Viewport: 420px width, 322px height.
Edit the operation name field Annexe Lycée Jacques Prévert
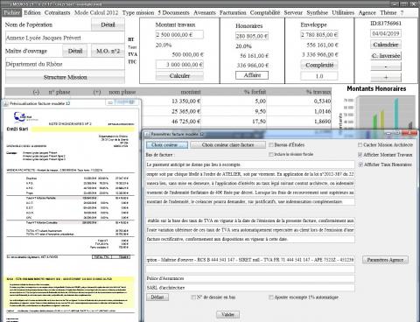tap(65, 38)
